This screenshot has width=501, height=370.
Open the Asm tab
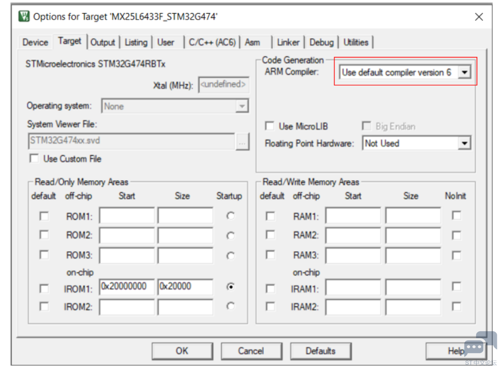[x=253, y=42]
